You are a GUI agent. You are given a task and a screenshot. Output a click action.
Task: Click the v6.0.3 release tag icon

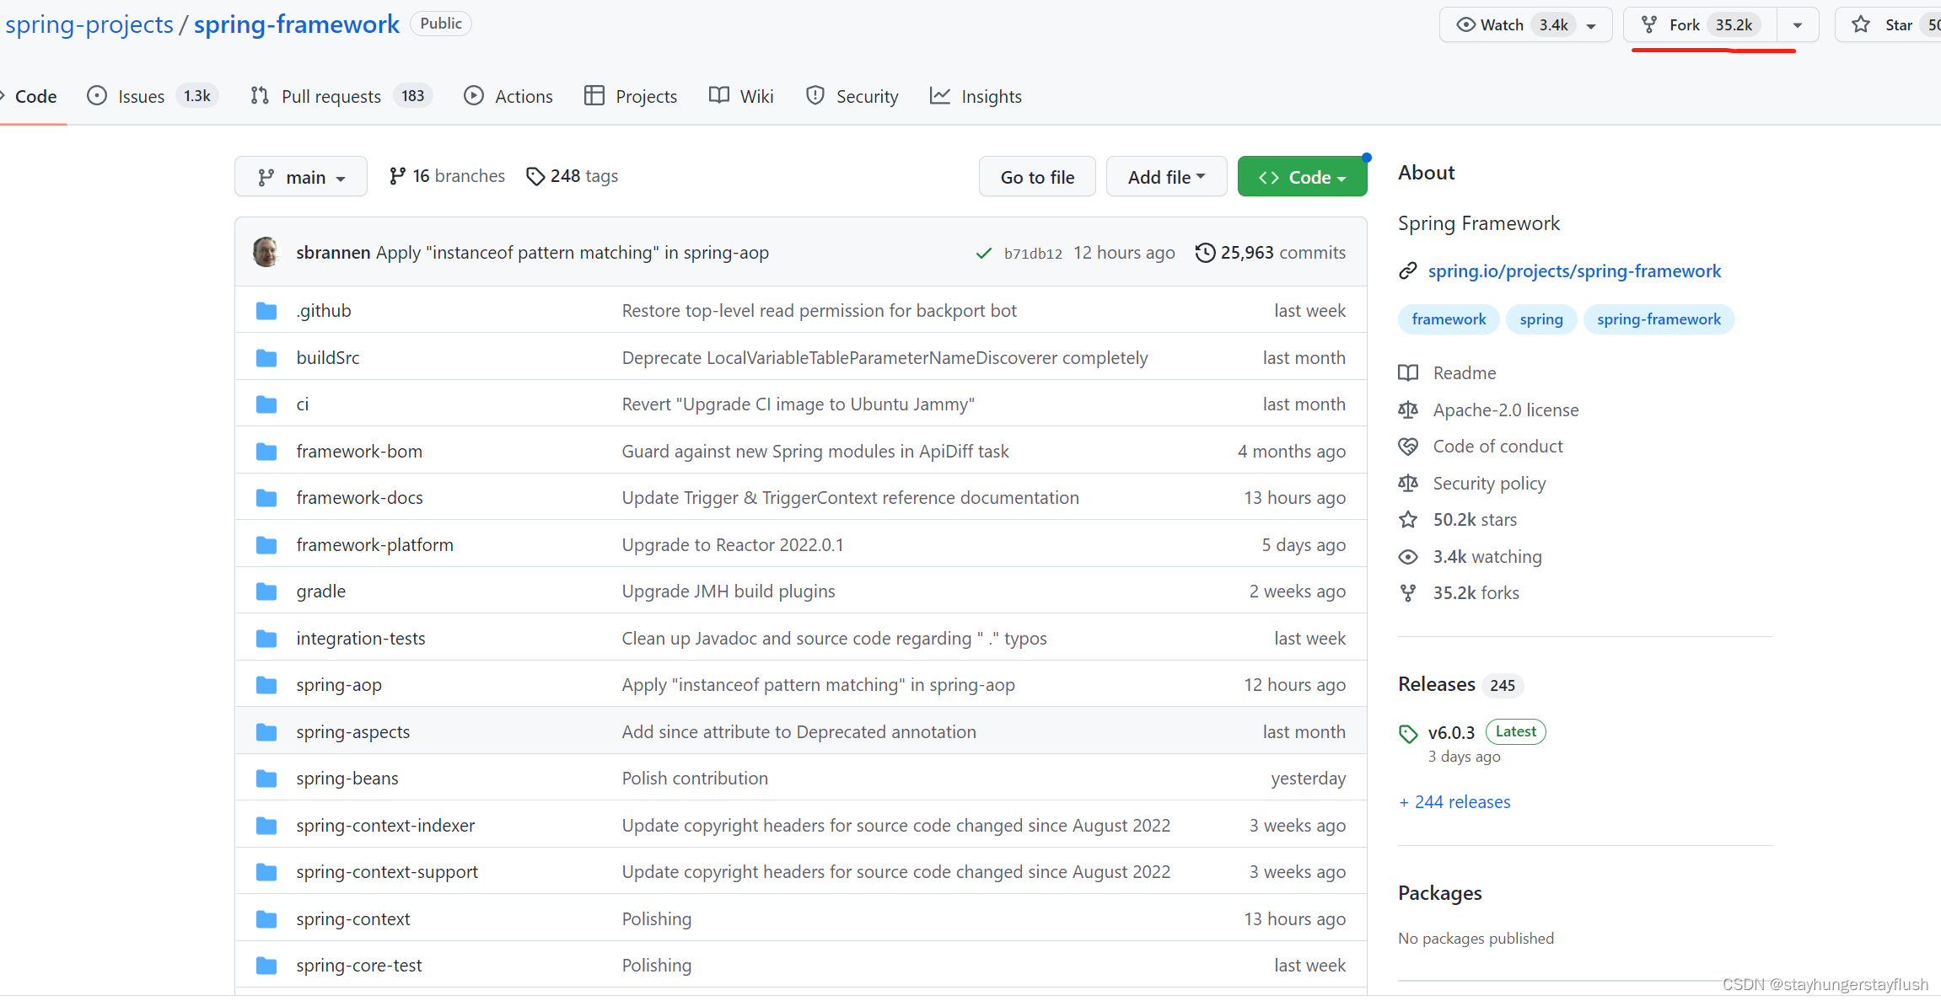1408,734
